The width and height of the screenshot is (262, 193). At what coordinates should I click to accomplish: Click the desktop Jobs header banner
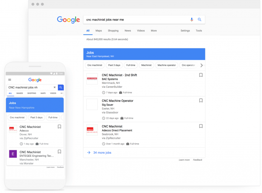click(x=144, y=54)
